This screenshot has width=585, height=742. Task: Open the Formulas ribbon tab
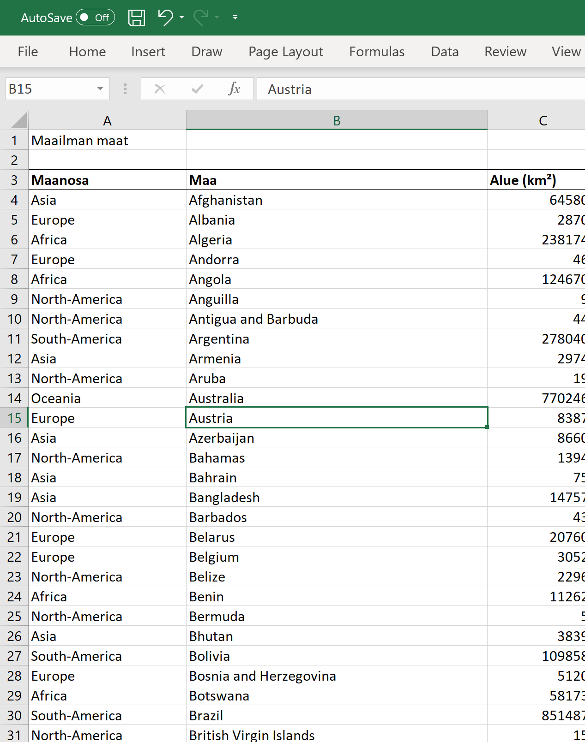tap(376, 52)
